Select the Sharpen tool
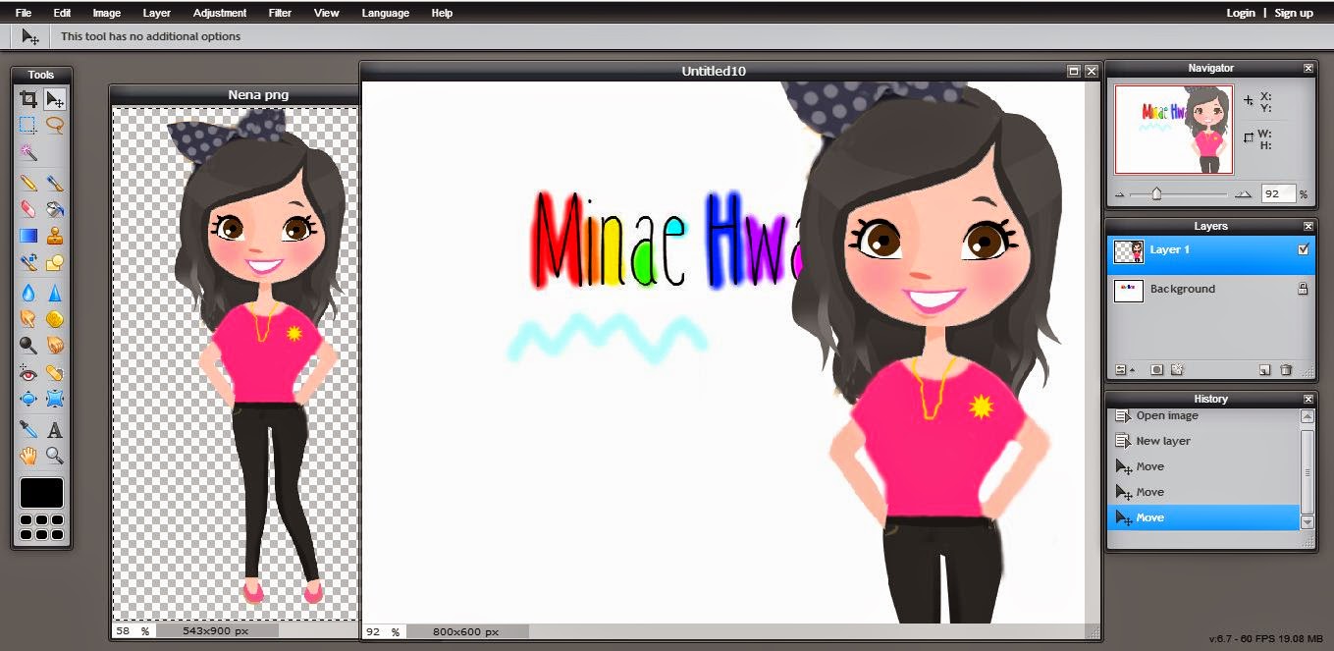The height and width of the screenshot is (651, 1334). pyautogui.click(x=55, y=292)
